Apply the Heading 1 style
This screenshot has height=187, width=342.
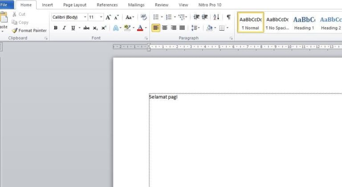pyautogui.click(x=304, y=23)
